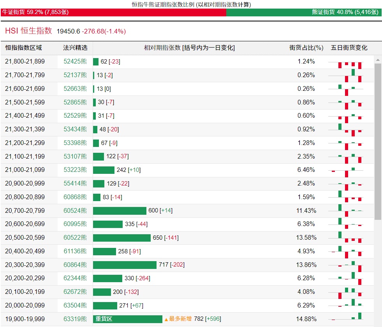Viewport: 382px width, 327px height.
Task: Open warrant link 52137熊
Action: (x=75, y=75)
